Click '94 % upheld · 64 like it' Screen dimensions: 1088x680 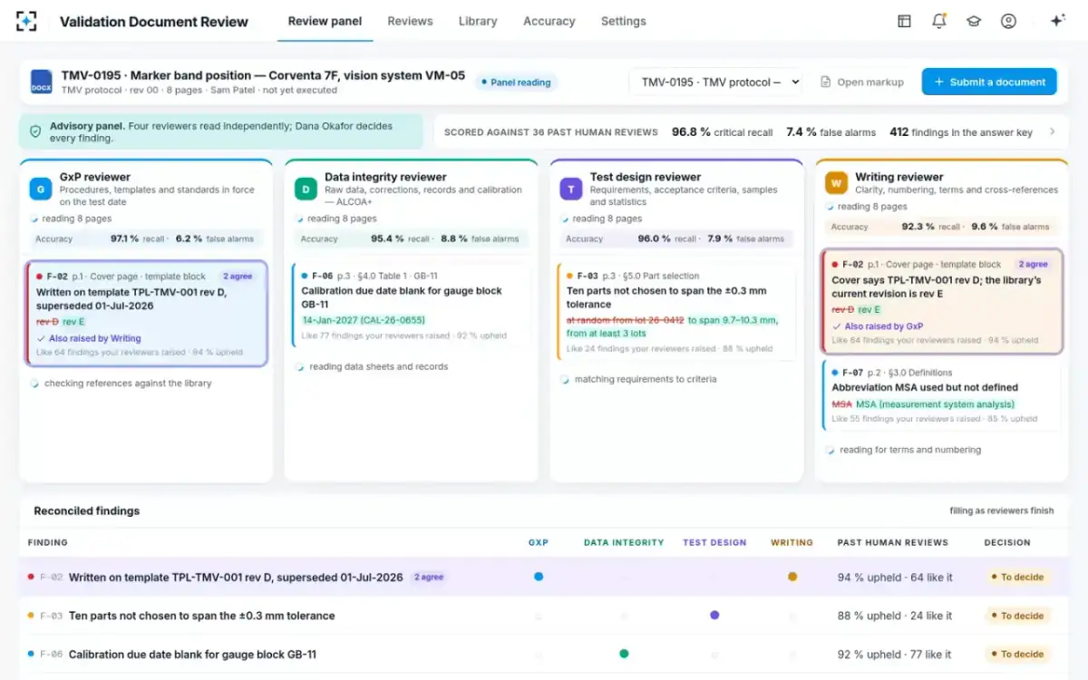tap(894, 577)
